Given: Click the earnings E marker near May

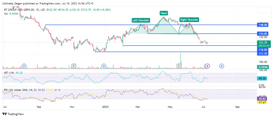Looking at the screenshot, I should (x=179, y=66).
